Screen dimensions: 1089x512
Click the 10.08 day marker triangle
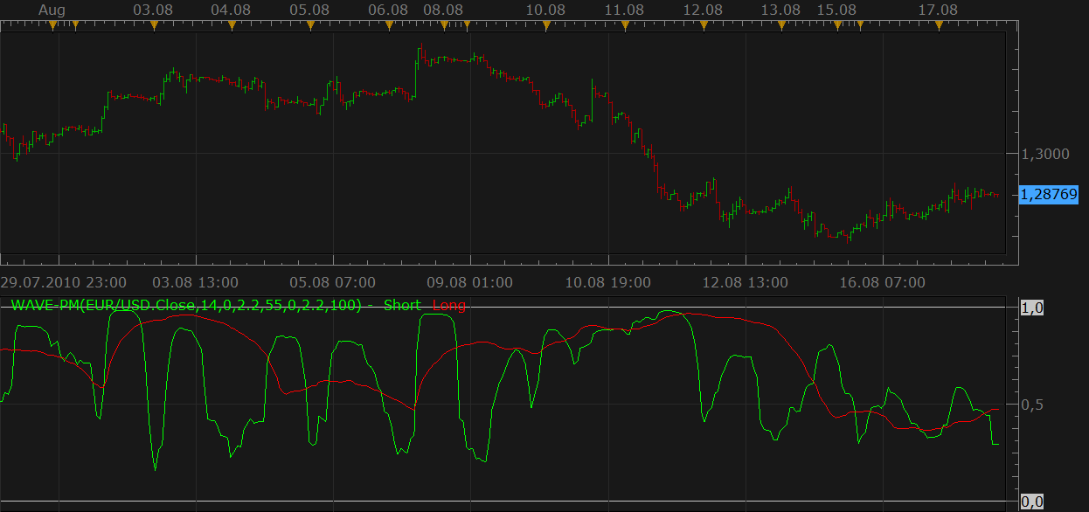(x=546, y=25)
